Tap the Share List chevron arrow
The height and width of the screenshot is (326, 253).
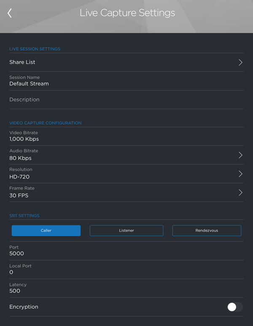point(240,62)
